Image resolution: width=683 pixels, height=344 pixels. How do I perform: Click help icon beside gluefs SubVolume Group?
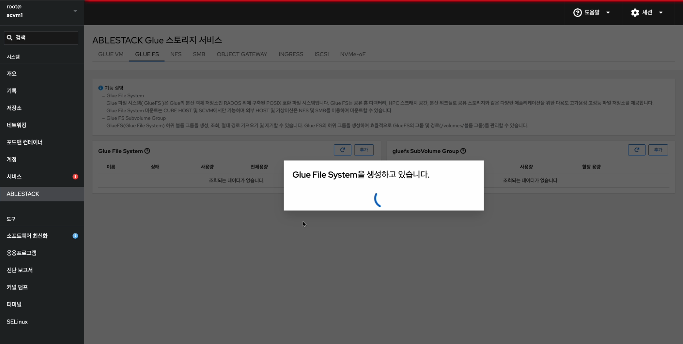(x=463, y=151)
